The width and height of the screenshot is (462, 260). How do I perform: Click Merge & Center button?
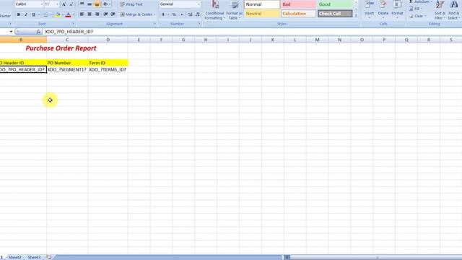click(136, 14)
